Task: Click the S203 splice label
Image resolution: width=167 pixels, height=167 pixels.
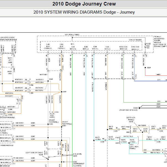Action: [75, 162]
